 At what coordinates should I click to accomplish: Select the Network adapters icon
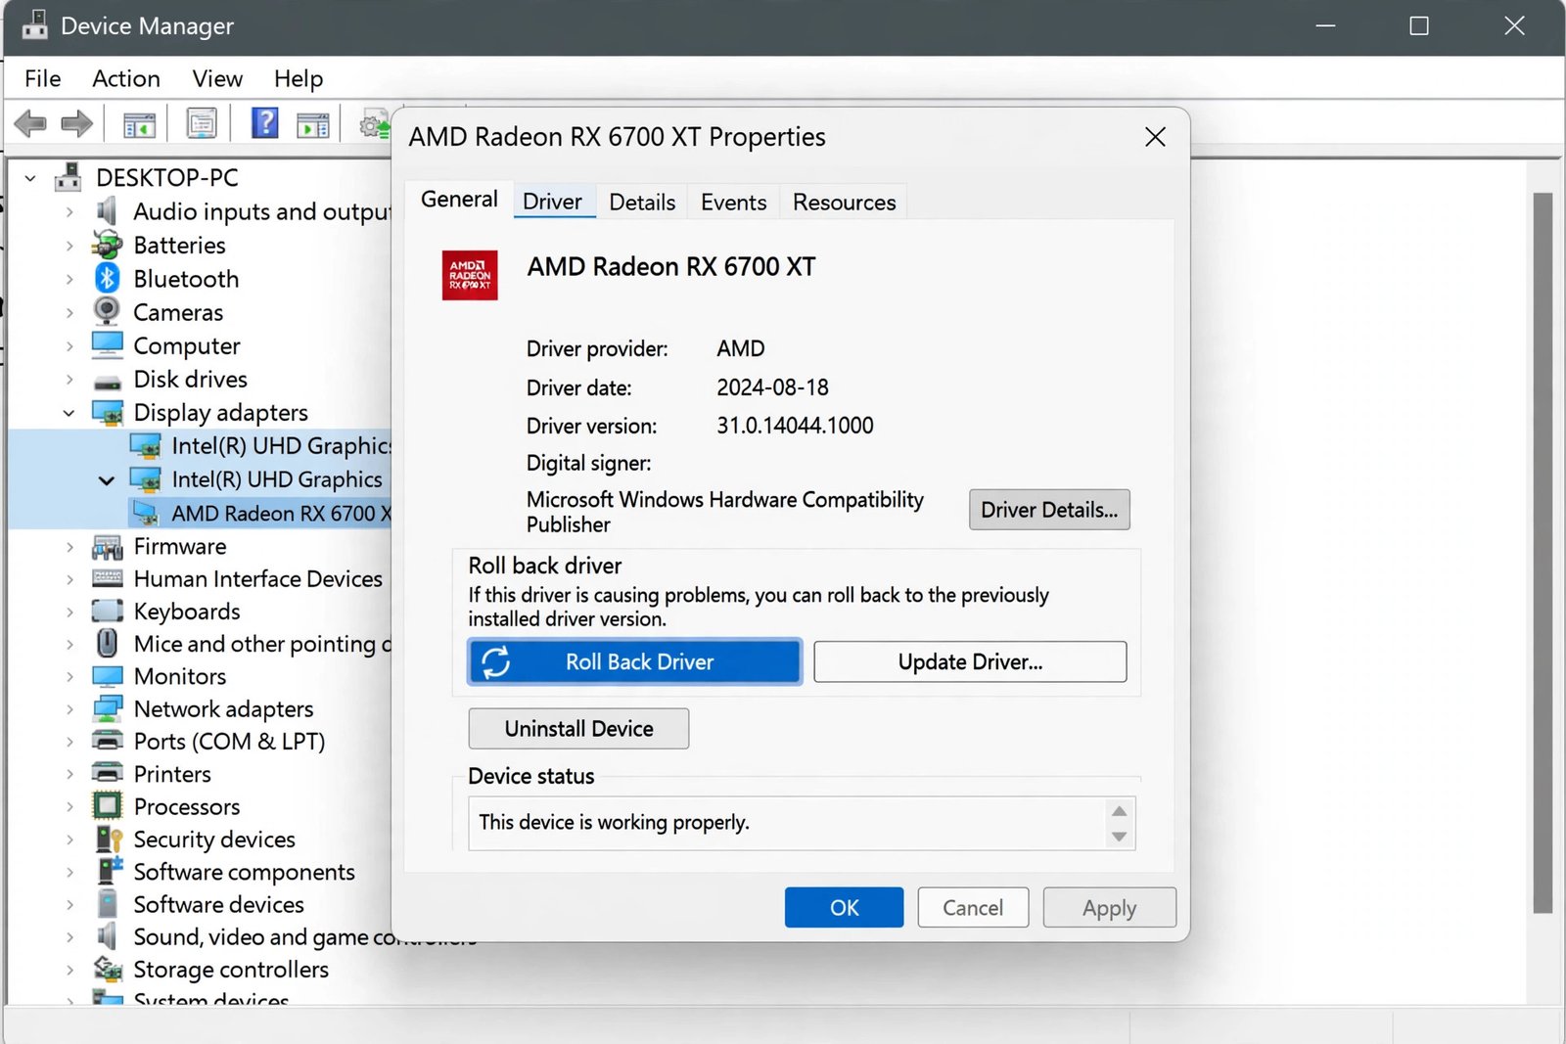tap(107, 708)
